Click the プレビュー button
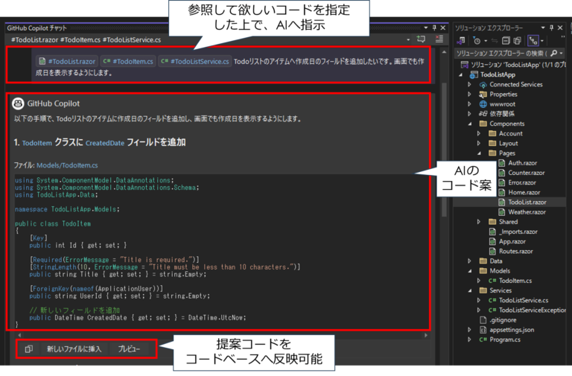Image resolution: width=572 pixels, height=376 pixels. (129, 349)
